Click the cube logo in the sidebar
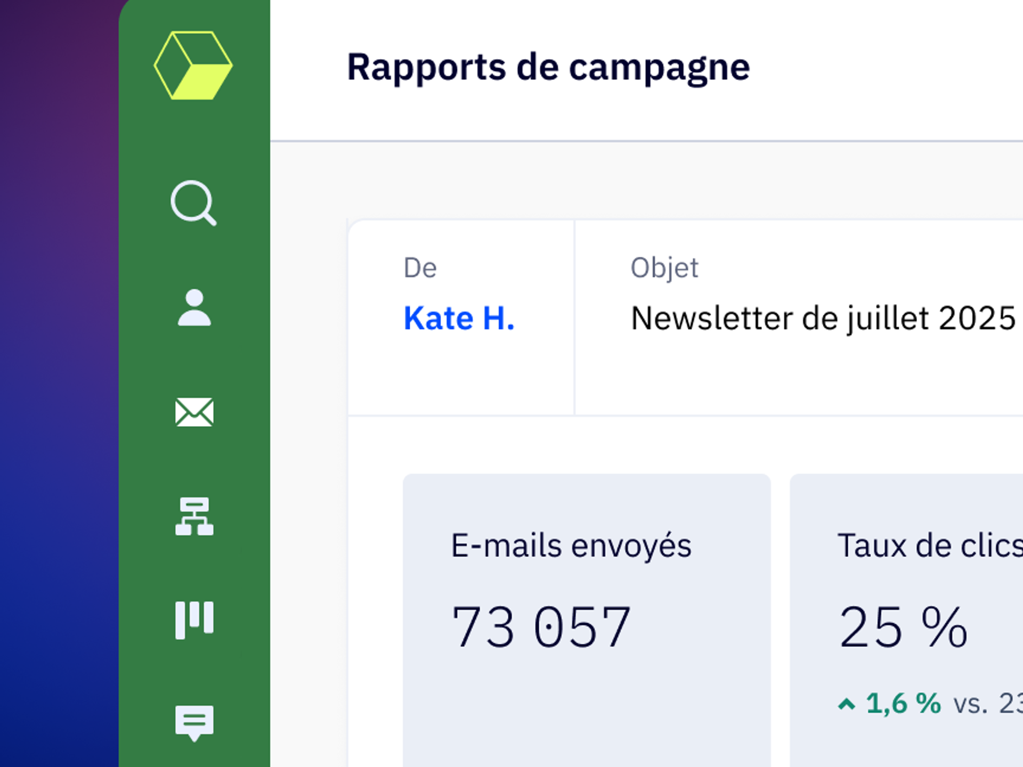Screen dimensions: 1023x767 pyautogui.click(x=193, y=66)
